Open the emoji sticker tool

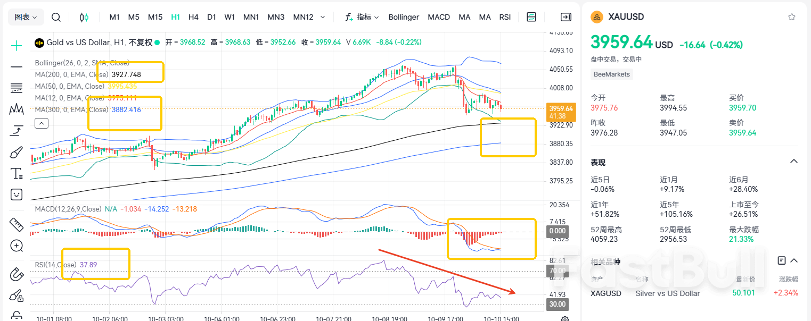pos(16,194)
